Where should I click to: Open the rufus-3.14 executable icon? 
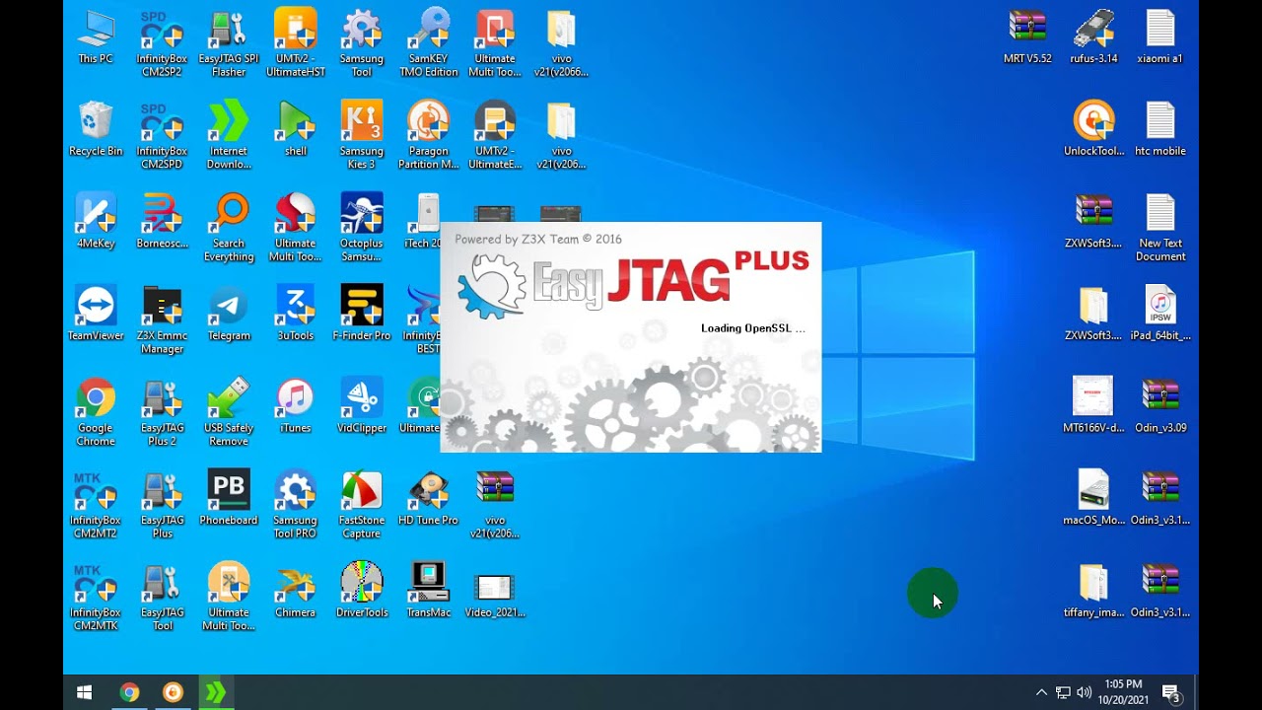[x=1093, y=37]
